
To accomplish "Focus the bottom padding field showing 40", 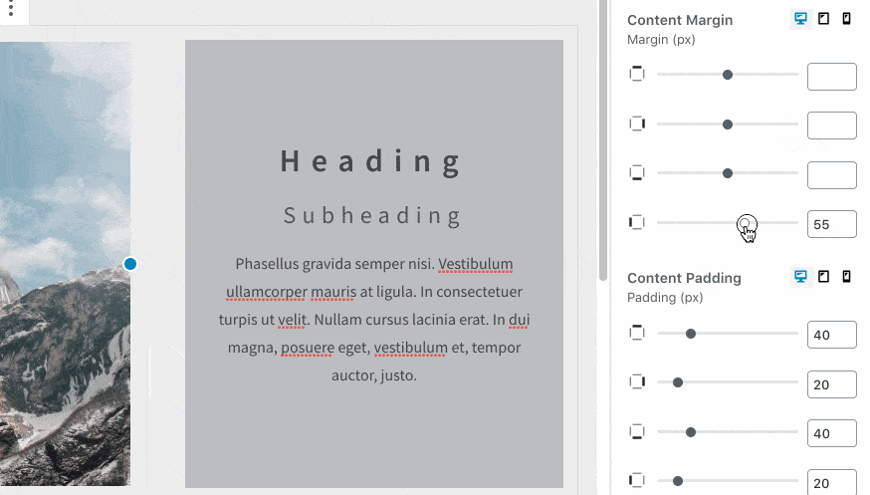I will pyautogui.click(x=832, y=433).
